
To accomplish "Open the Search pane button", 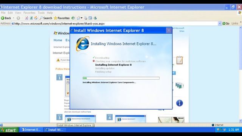I will click(46, 18).
